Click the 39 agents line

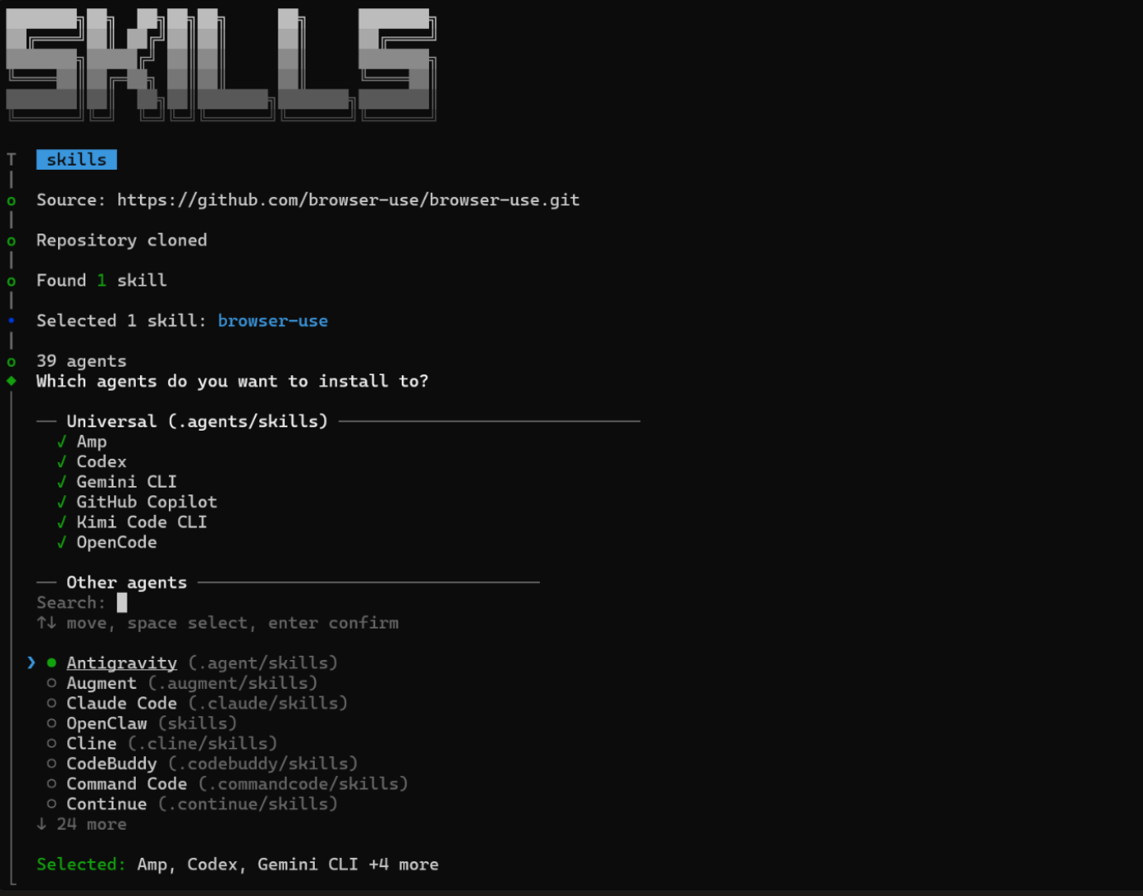coord(81,361)
